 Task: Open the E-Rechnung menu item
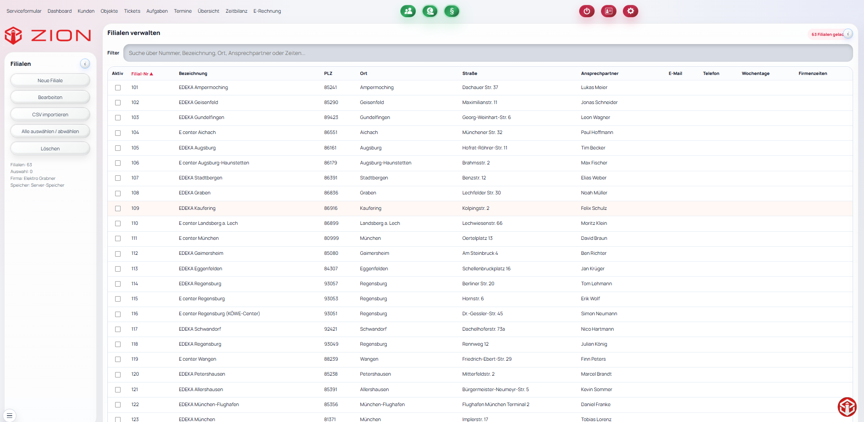point(267,11)
